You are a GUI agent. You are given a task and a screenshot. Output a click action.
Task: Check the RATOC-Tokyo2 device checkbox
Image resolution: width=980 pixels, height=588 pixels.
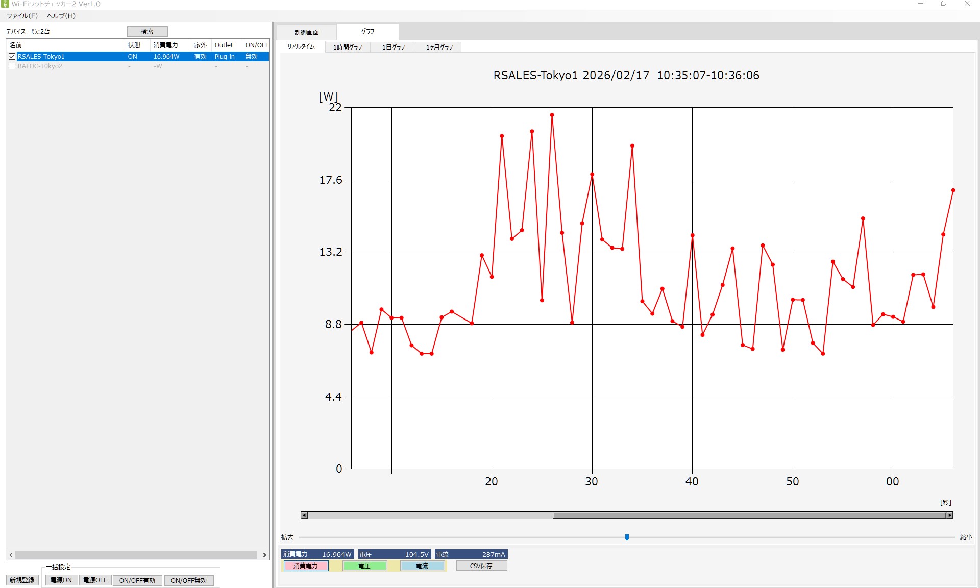coord(12,66)
